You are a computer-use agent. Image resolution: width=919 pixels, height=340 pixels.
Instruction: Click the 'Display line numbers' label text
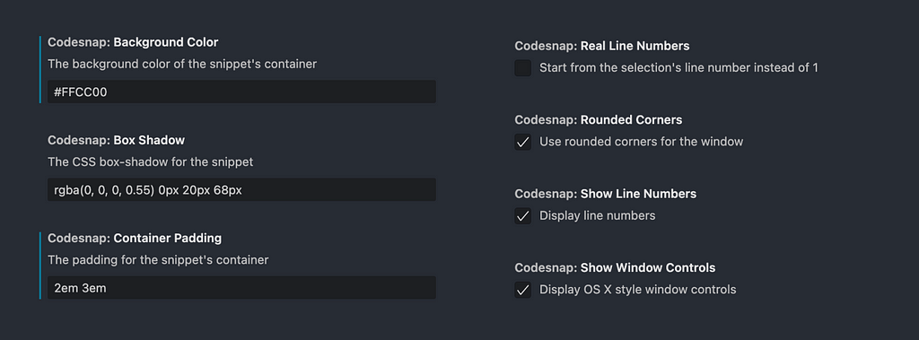tap(597, 215)
